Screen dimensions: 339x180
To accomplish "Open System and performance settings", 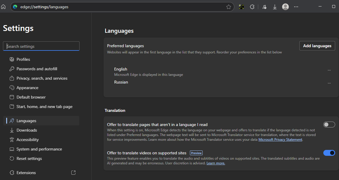I will (41, 149).
